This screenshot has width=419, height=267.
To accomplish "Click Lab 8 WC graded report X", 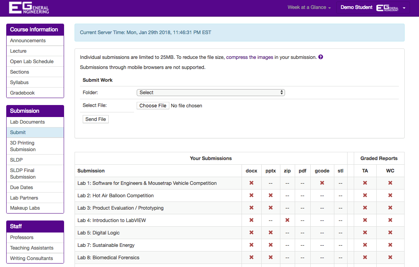I will click(390, 257).
